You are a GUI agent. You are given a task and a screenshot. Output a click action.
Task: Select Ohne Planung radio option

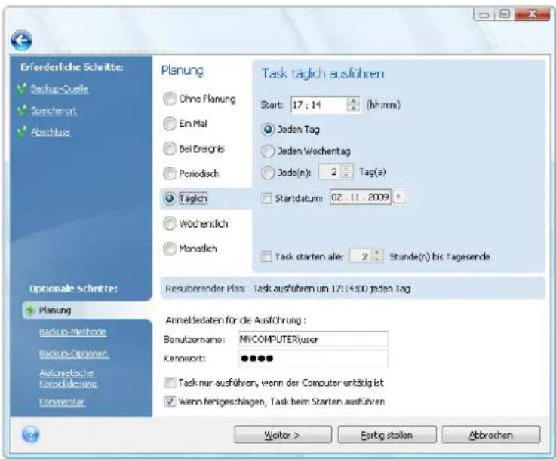coord(170,99)
